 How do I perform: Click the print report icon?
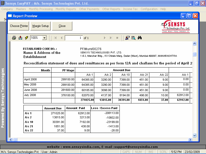pos(14,38)
